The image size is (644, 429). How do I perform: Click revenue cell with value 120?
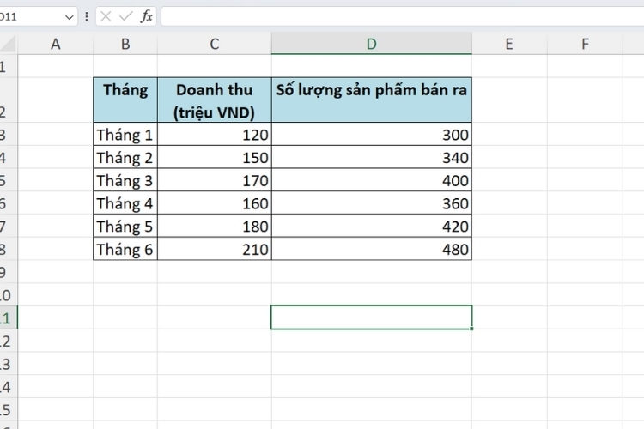point(215,134)
